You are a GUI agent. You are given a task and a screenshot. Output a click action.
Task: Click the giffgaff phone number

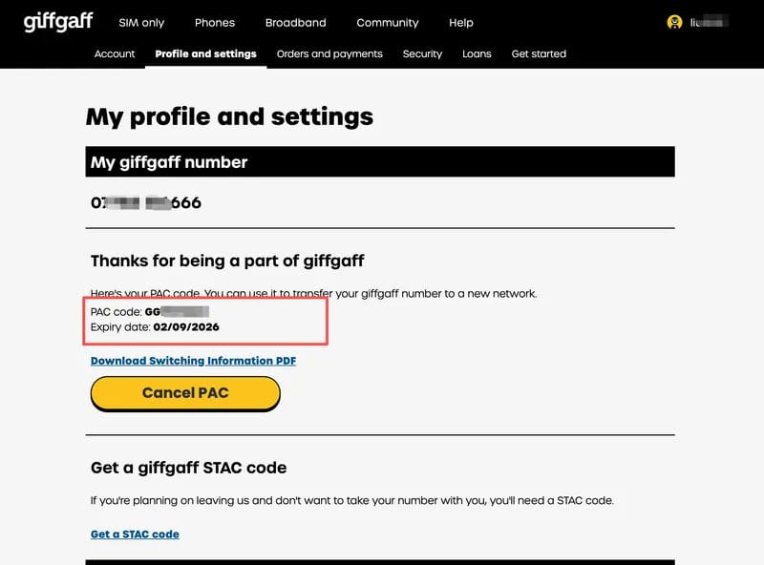(x=146, y=202)
